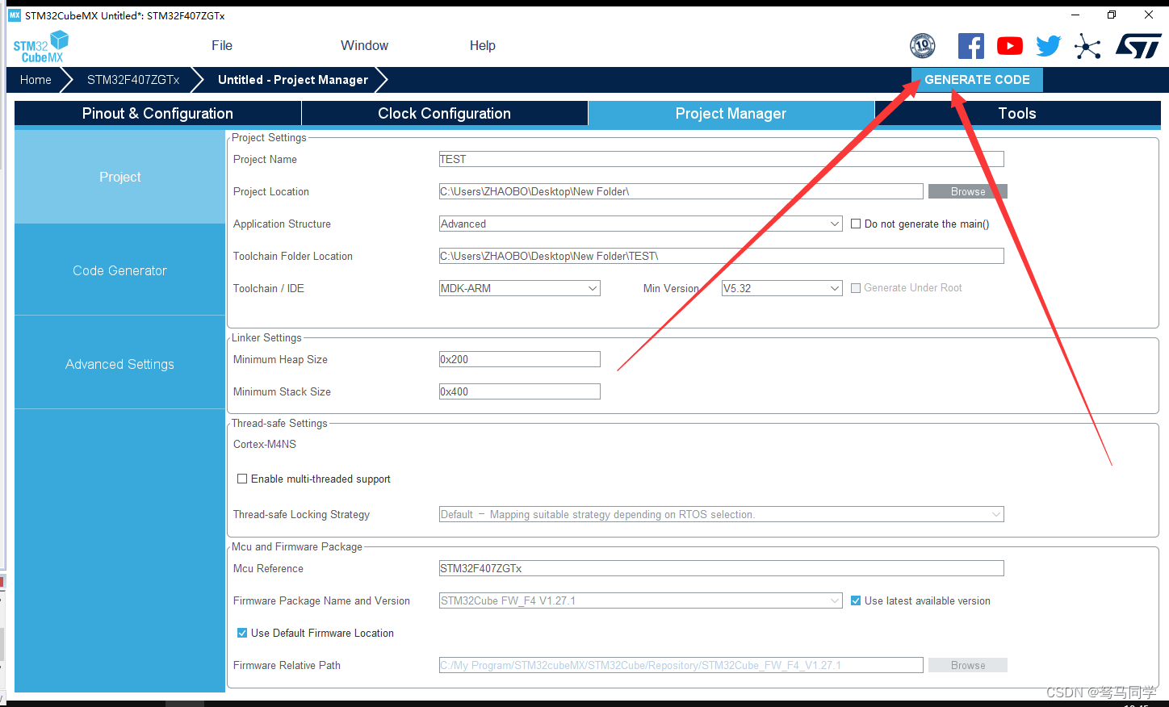Switch to Pinout & Configuration tab
The width and height of the screenshot is (1169, 707).
pos(157,114)
